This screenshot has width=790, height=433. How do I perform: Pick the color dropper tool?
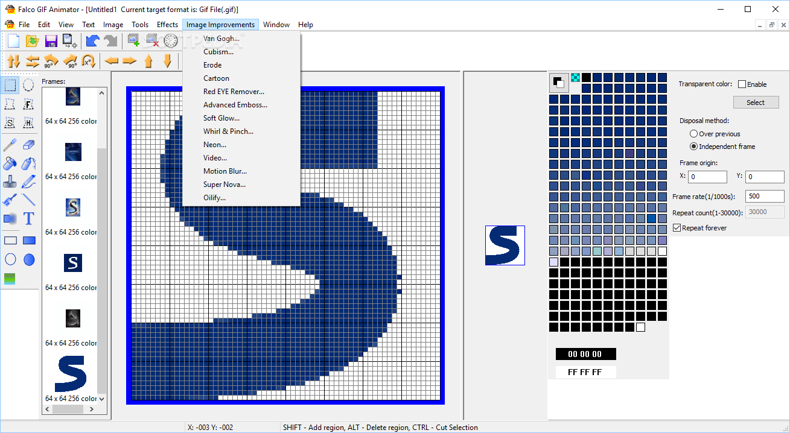(x=10, y=144)
